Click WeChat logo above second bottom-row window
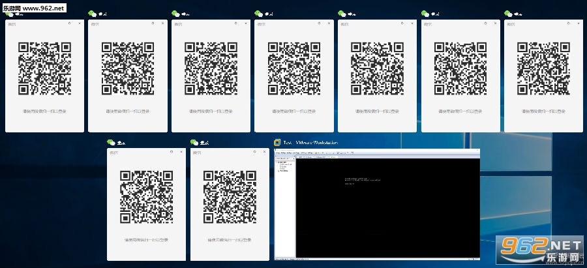 click(194, 142)
